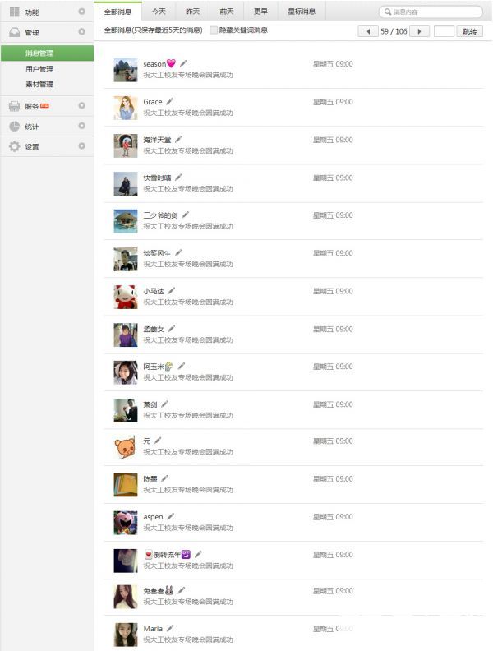The image size is (493, 651).
Task: Switch to the 今天 tab
Action: [x=159, y=12]
